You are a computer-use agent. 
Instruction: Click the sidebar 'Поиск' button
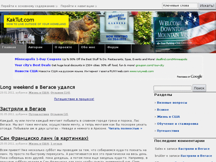[x=199, y=88]
